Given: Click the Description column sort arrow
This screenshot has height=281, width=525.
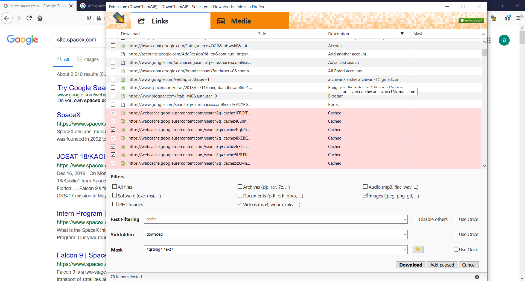Looking at the screenshot, I should pos(402,34).
